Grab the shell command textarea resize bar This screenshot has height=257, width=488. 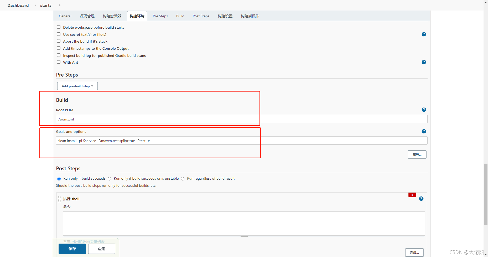(244, 236)
